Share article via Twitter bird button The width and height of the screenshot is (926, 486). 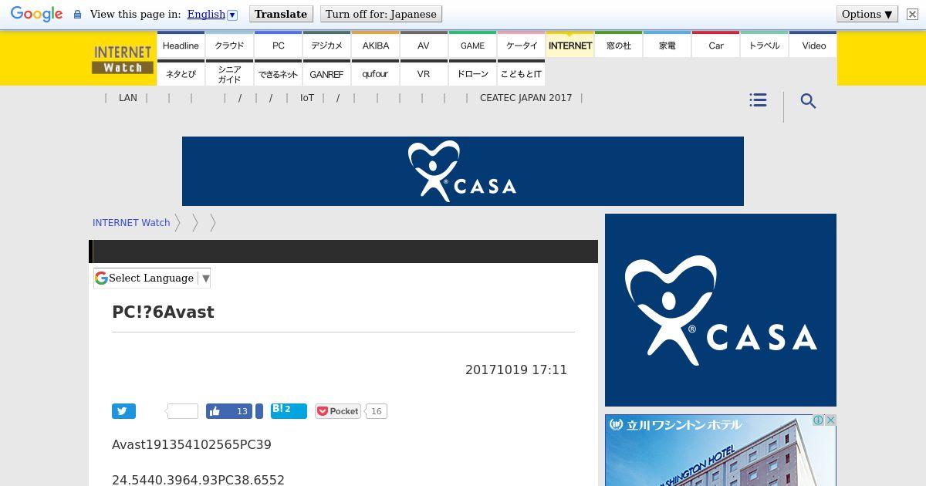123,411
